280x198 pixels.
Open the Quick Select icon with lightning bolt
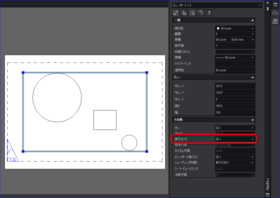[x=201, y=13]
